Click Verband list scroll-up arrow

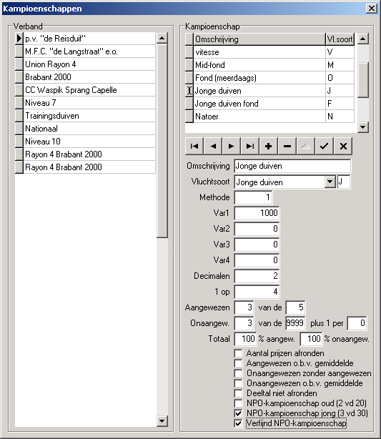[162, 38]
